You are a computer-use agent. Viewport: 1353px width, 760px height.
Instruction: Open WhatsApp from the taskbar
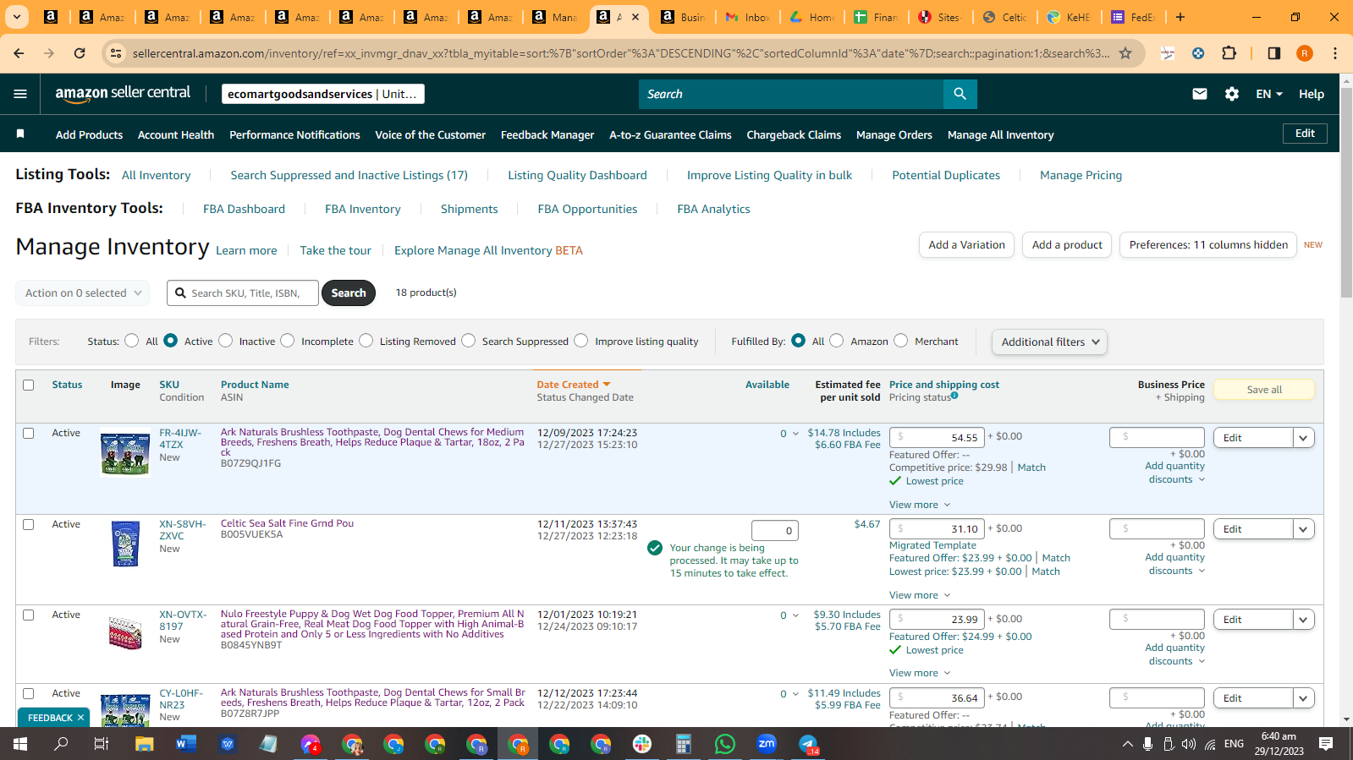click(x=725, y=744)
